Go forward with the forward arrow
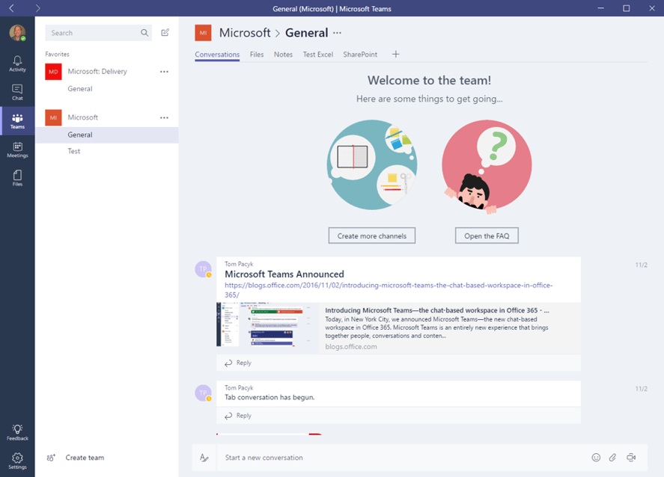The height and width of the screenshot is (477, 664). click(37, 8)
